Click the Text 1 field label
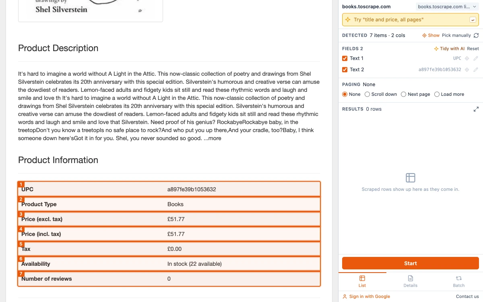Screen dimensions: 483x302 click(357, 58)
